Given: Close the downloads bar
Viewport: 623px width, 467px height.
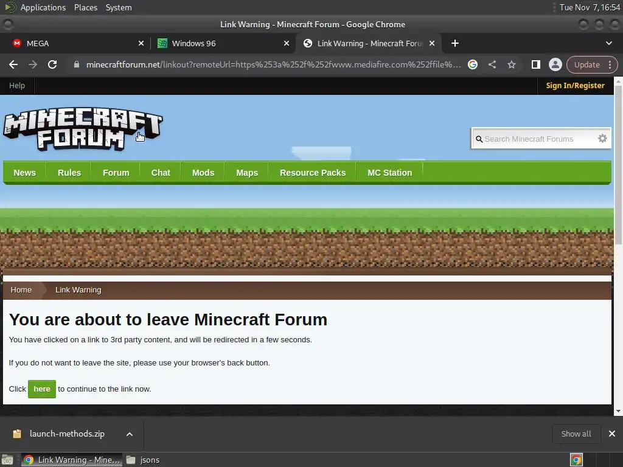Looking at the screenshot, I should point(612,434).
